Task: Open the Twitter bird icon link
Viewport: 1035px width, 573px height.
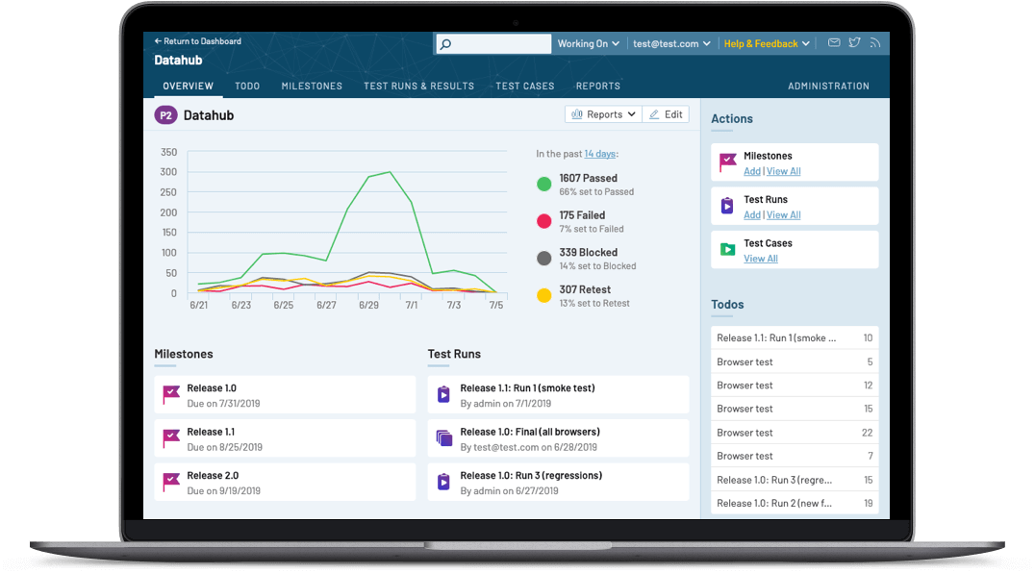Action: click(855, 43)
